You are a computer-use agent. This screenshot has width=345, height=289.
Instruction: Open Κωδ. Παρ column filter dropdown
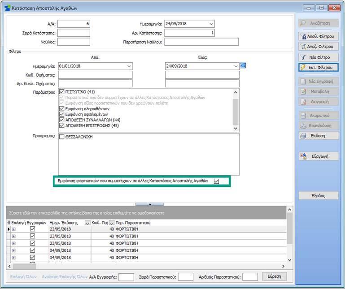(112, 223)
